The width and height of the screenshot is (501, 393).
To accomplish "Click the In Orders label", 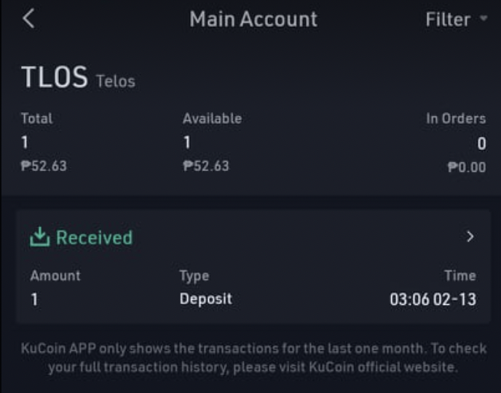I will coord(456,119).
